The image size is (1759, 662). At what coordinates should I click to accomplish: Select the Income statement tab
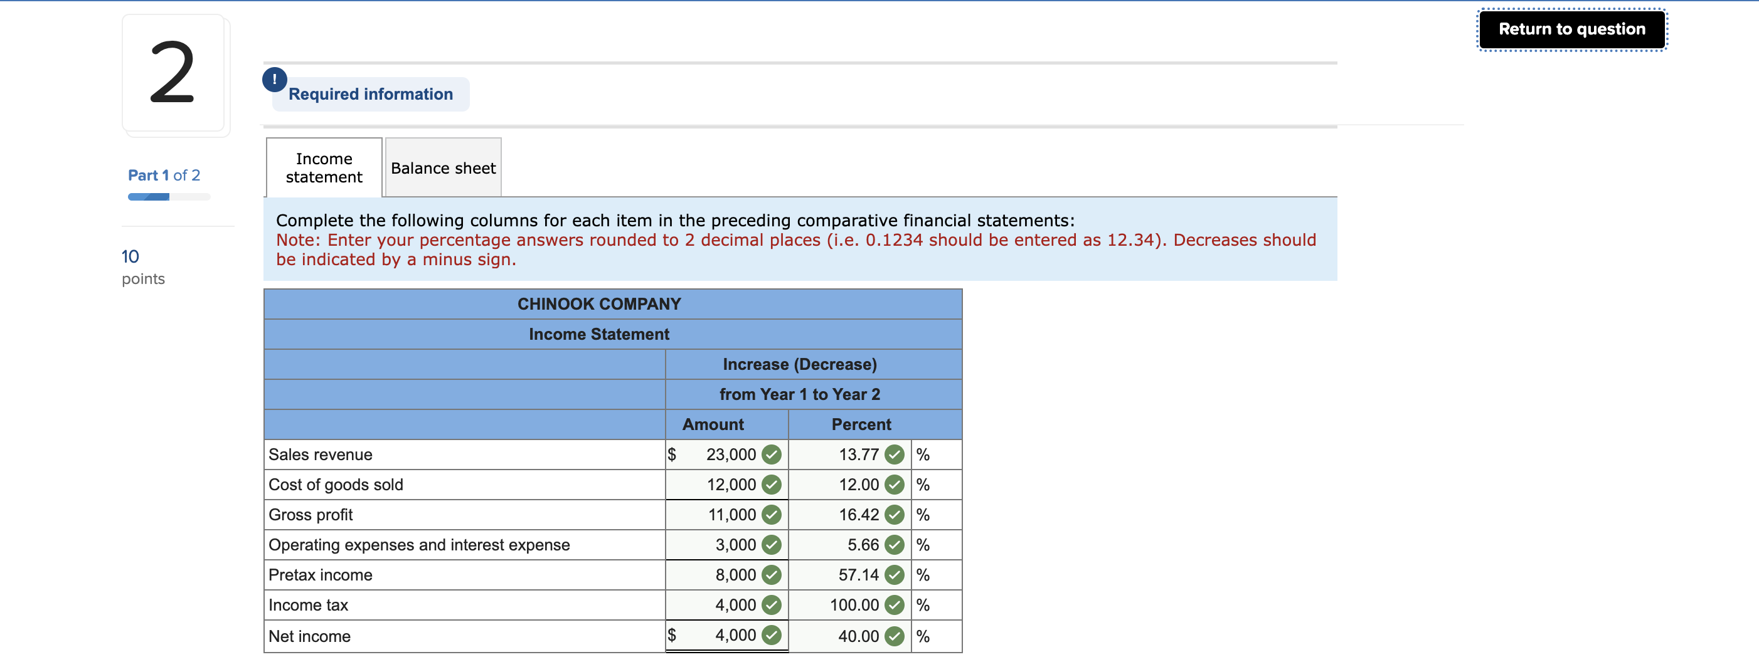pyautogui.click(x=323, y=167)
